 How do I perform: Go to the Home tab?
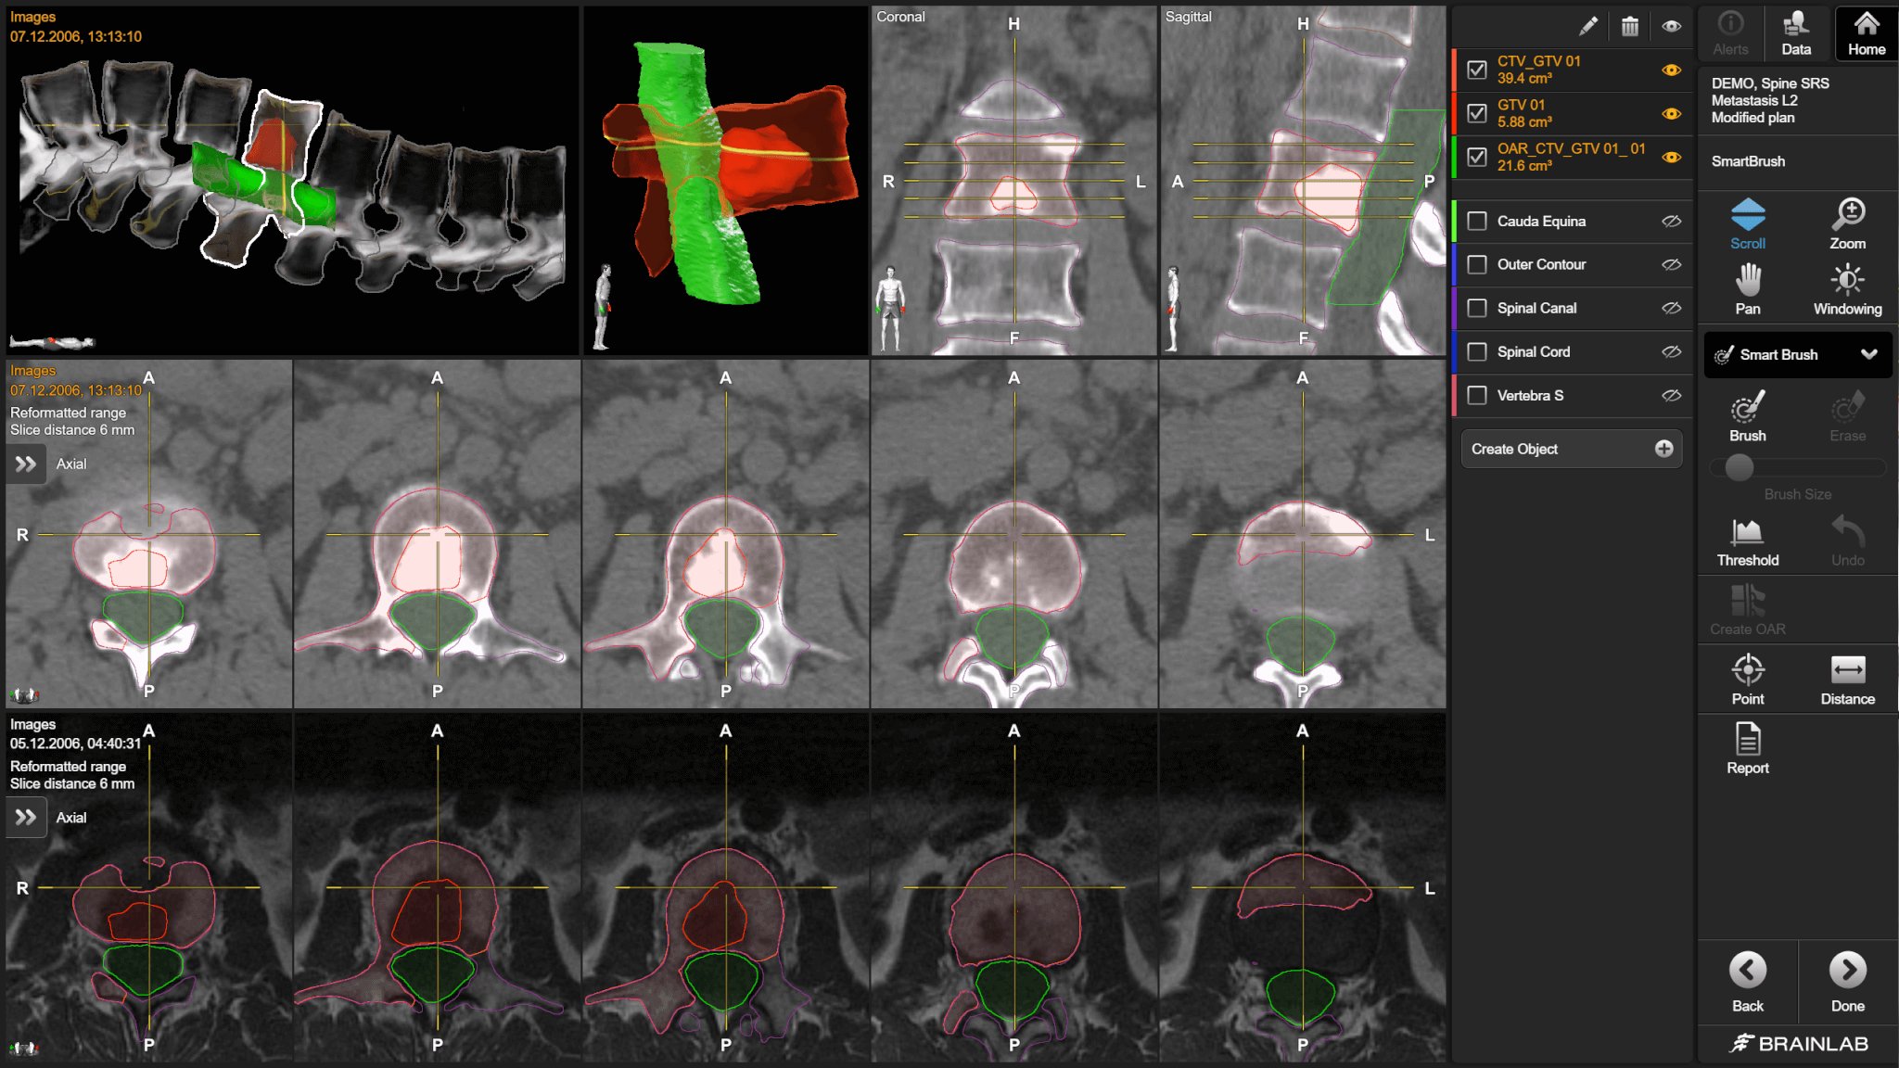pyautogui.click(x=1866, y=33)
